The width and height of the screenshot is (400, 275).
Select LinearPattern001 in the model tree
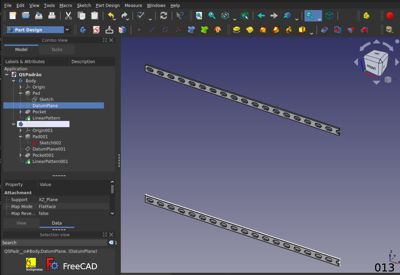[x=50, y=162]
